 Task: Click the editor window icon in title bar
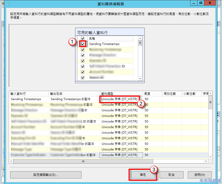click(9, 4)
